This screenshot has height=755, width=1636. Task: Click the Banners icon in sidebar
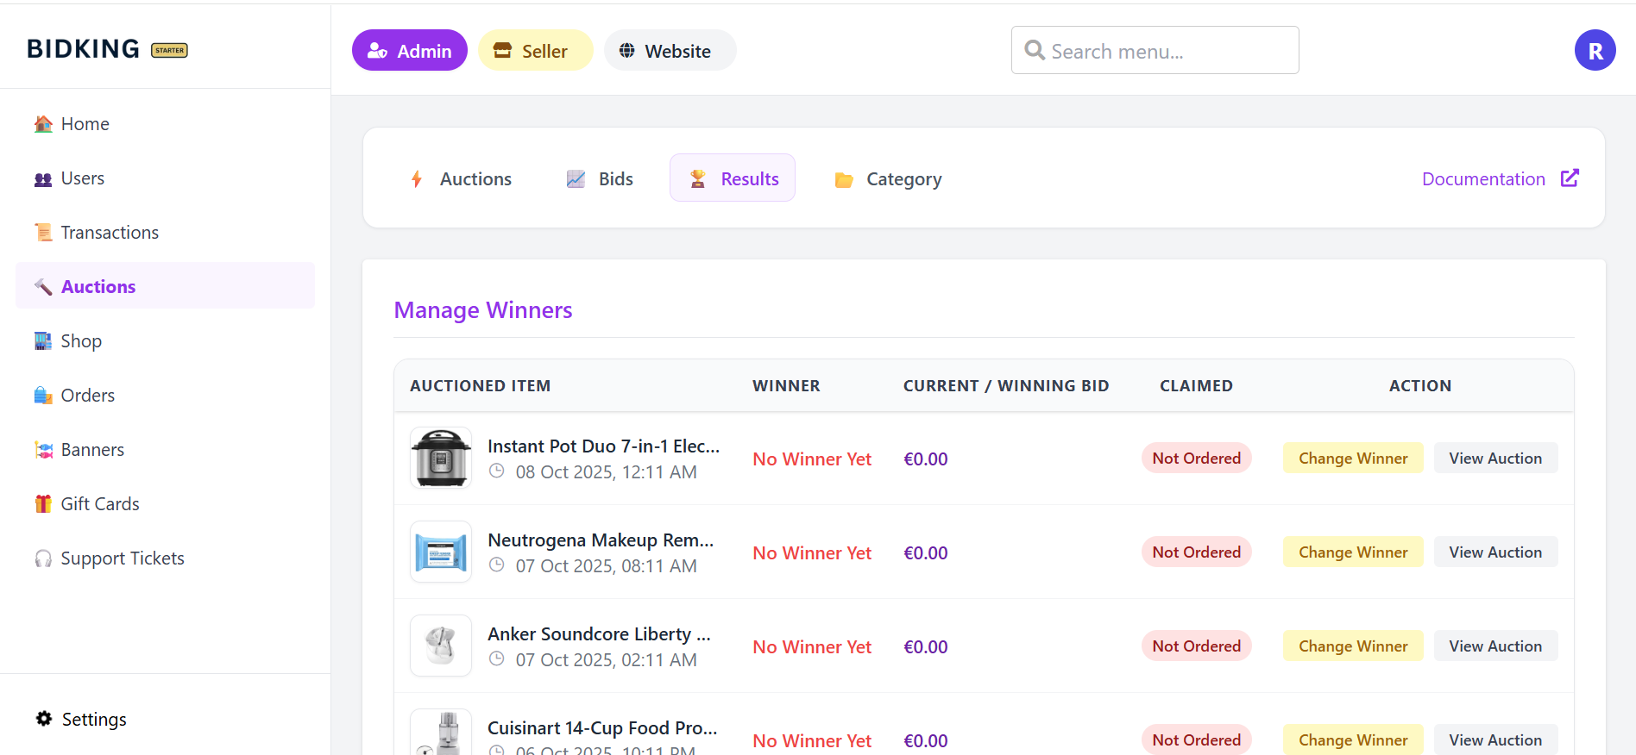click(x=43, y=450)
